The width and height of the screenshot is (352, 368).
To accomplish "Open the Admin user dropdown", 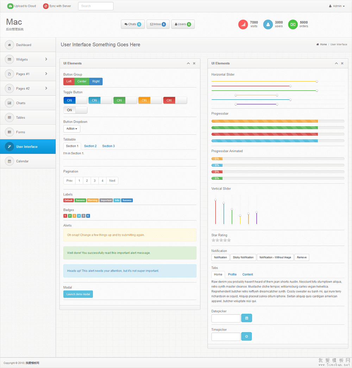I will (337, 6).
